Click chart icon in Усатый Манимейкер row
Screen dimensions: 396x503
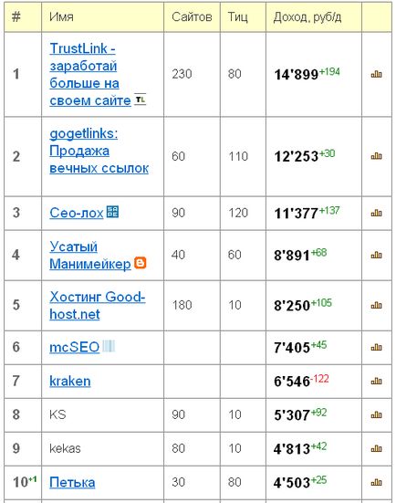(376, 256)
